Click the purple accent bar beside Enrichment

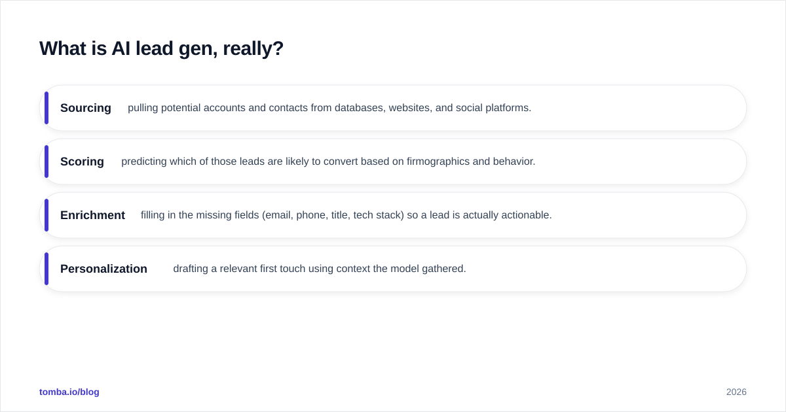click(47, 215)
